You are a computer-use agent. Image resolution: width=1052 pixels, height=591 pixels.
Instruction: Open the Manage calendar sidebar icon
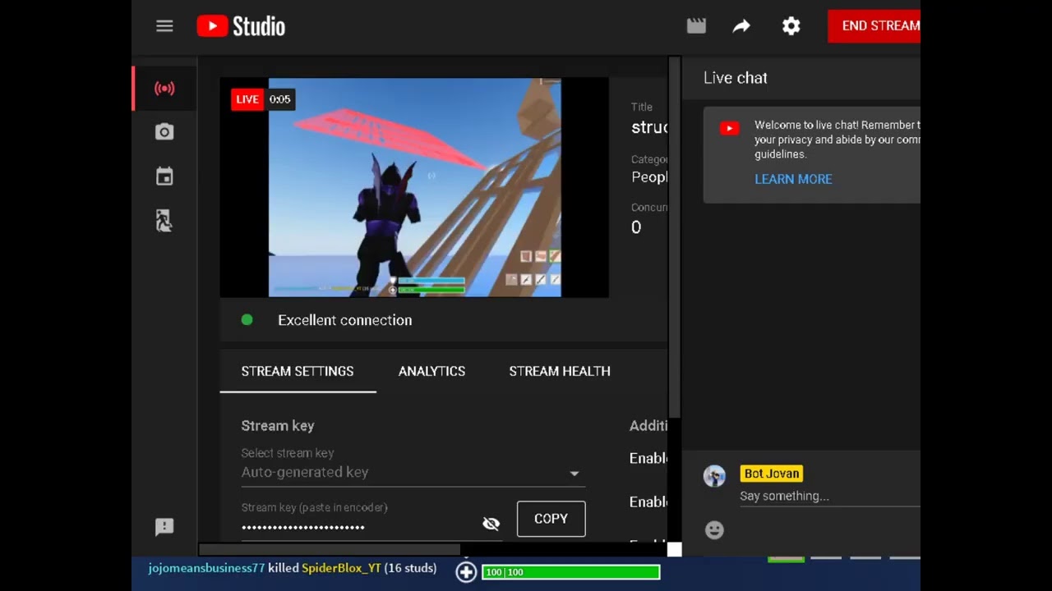[164, 176]
